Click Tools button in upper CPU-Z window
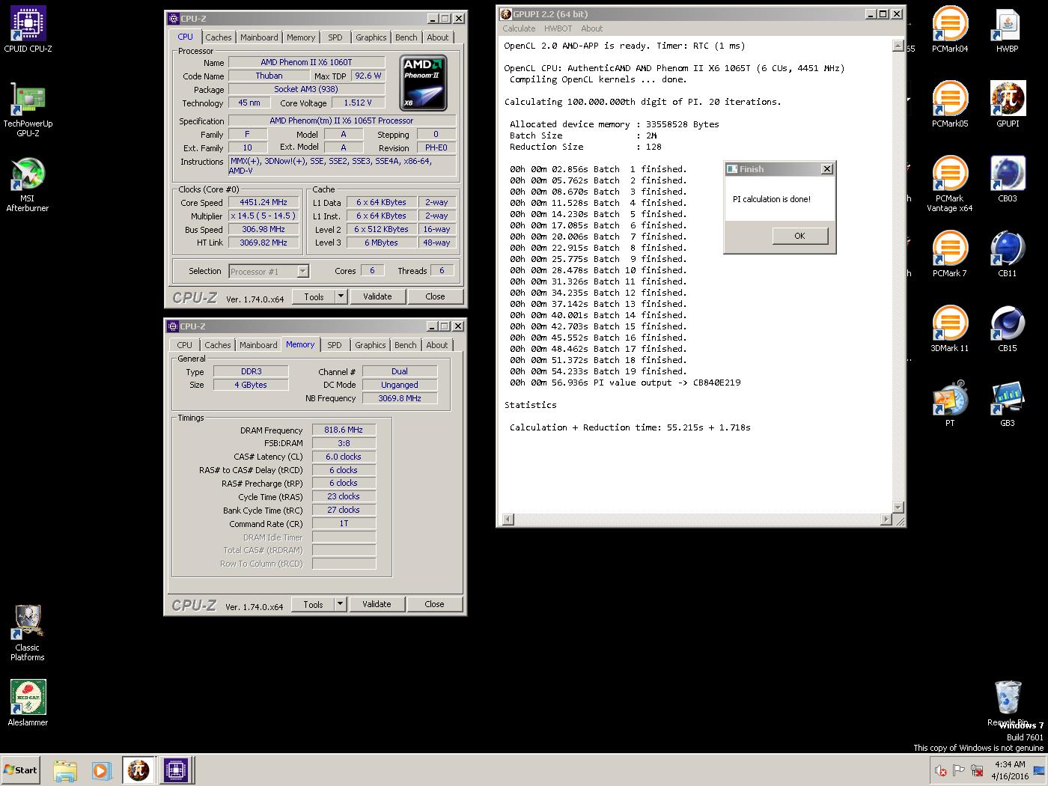 coord(314,296)
